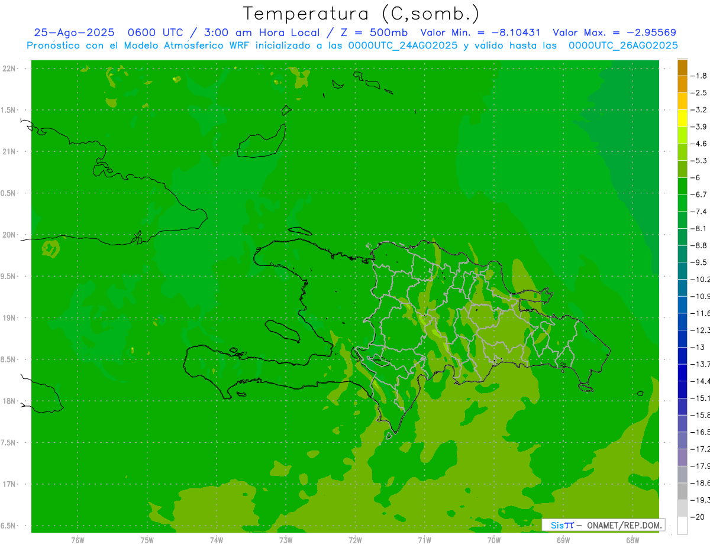This screenshot has height=548, width=710.
Task: Click the '-8.8' color bar label
Action: (x=700, y=245)
